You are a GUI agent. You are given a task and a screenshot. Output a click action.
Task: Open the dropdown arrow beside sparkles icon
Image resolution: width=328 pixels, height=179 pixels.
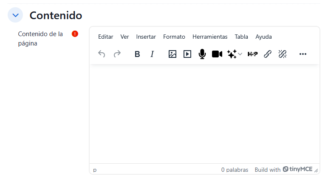240,54
